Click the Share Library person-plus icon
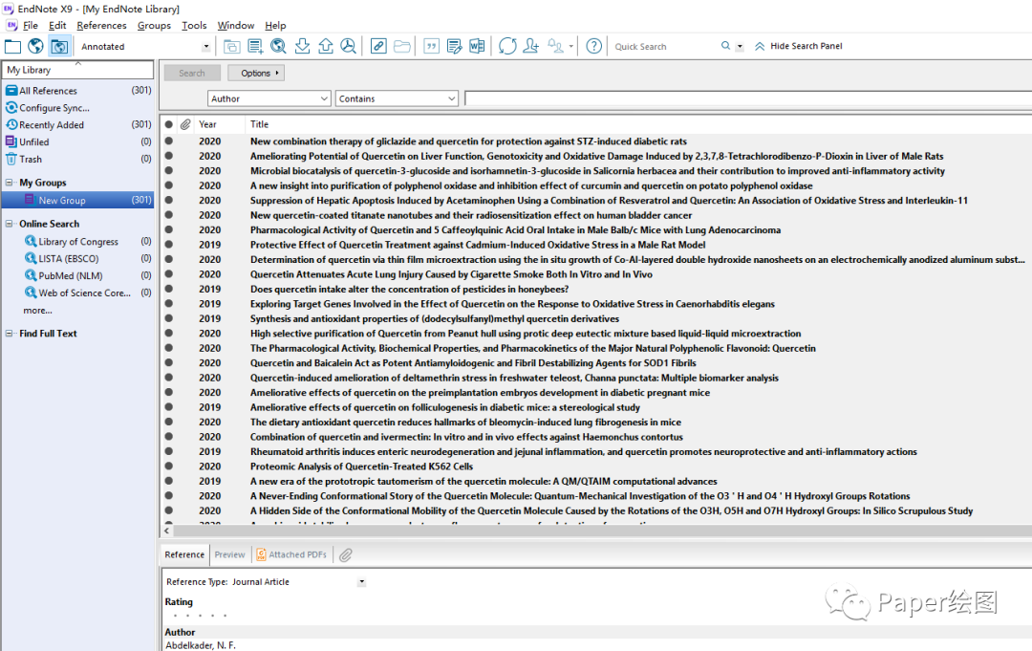Screen dimensions: 1032x651 530,46
